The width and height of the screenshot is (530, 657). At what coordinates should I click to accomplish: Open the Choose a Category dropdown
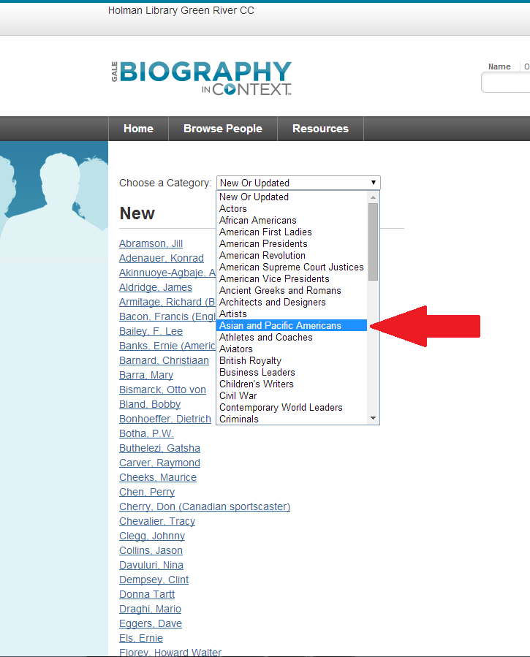[298, 183]
